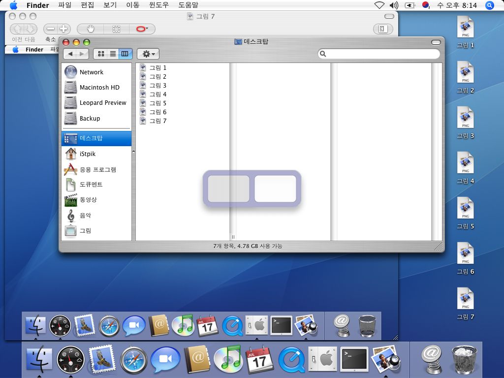Open iCal in the bottom Dock
Viewport: 504px width, 378px height.
click(x=259, y=360)
